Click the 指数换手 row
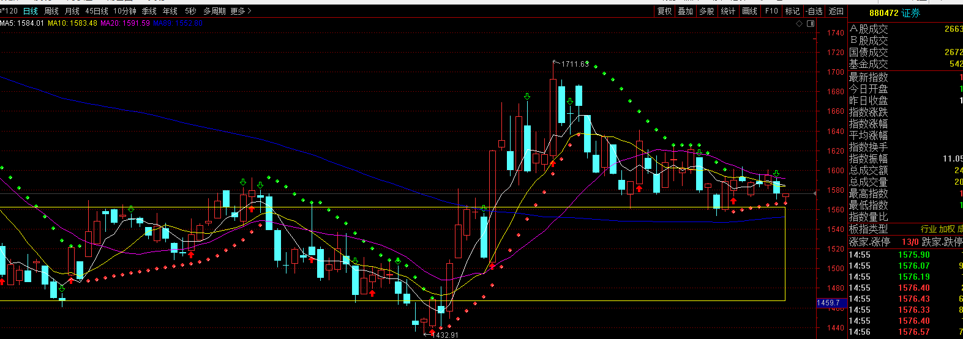The width and height of the screenshot is (963, 339). coord(905,147)
